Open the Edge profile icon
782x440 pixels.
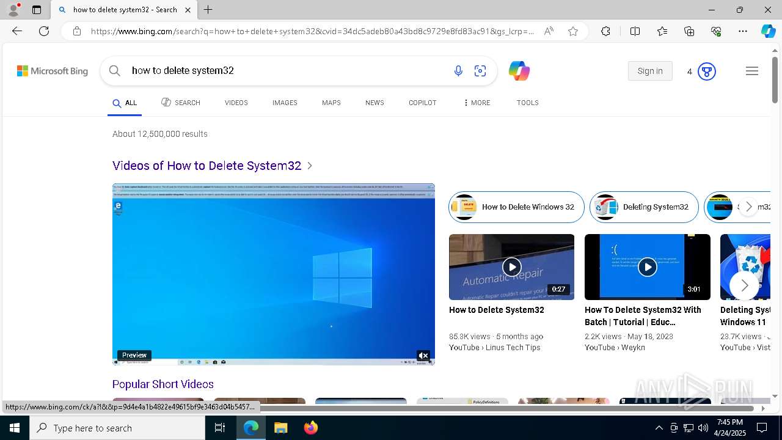(x=13, y=10)
